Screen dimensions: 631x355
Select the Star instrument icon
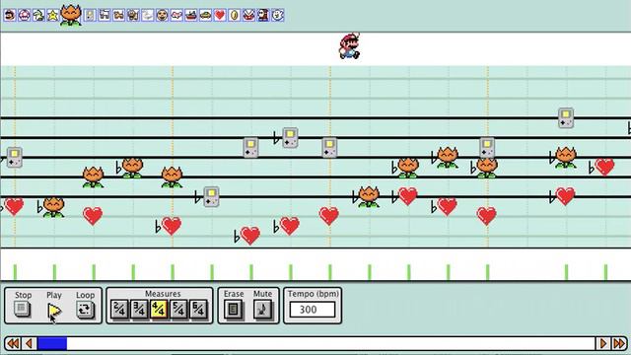[x=53, y=16]
